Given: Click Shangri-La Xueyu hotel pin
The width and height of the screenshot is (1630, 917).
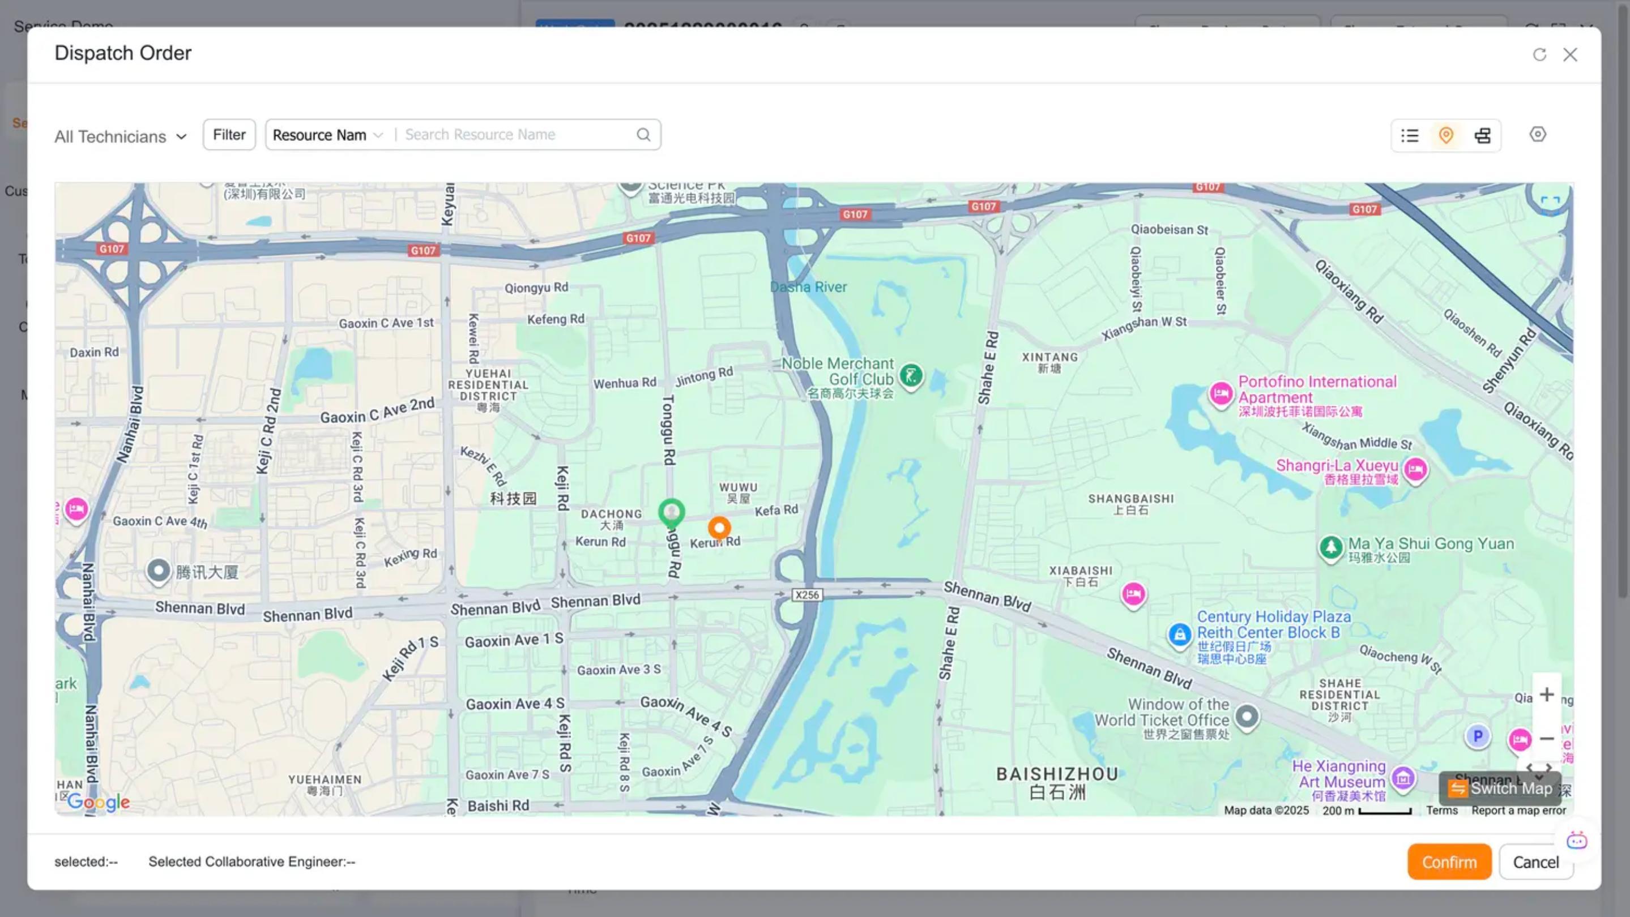Looking at the screenshot, I should pos(1415,471).
